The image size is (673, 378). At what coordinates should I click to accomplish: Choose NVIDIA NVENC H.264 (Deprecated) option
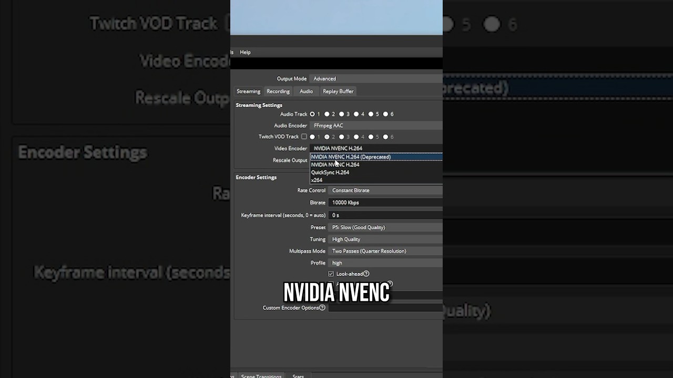pyautogui.click(x=376, y=157)
